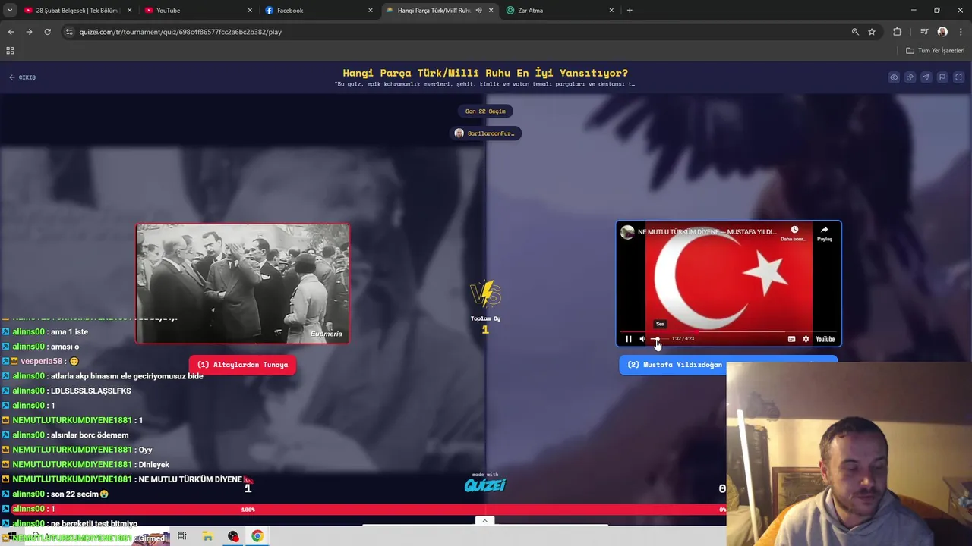
Task: Toggle the eye visibility icon in quiz header
Action: tap(894, 77)
